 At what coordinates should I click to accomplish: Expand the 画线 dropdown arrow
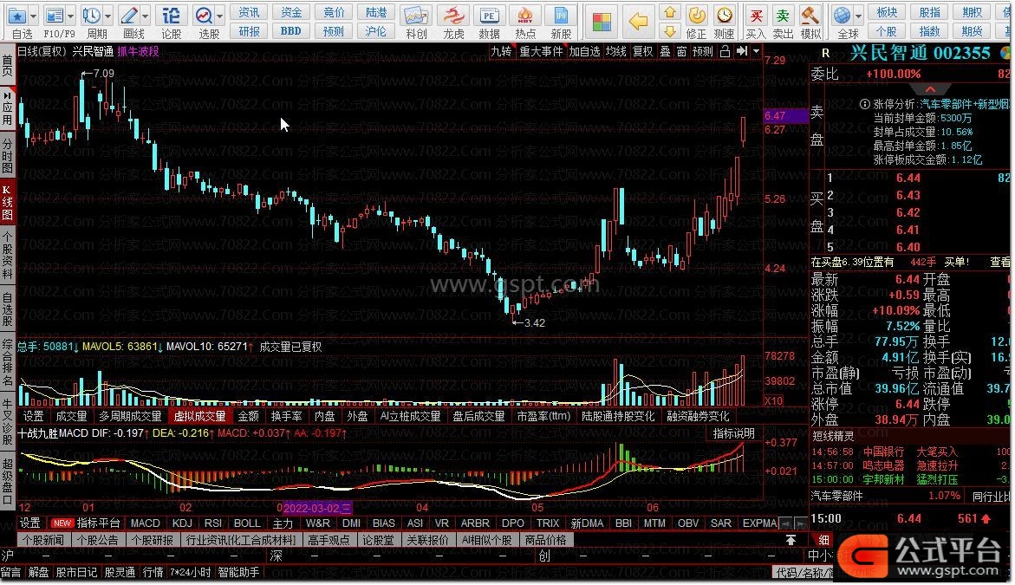(x=145, y=16)
